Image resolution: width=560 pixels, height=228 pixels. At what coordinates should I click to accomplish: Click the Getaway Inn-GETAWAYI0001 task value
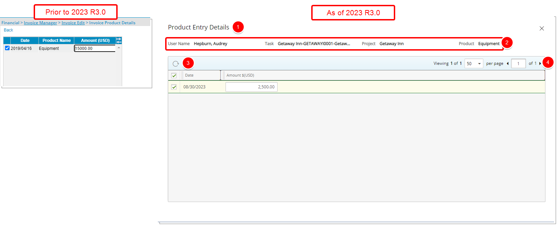tap(314, 44)
